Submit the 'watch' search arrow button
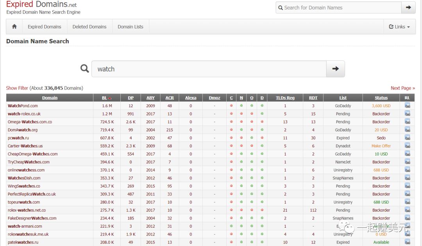This screenshot has height=246, width=422. (335, 69)
